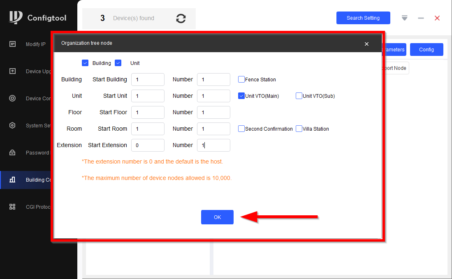Click the Building Number input field
Screen dimensions: 452x279
213,79
